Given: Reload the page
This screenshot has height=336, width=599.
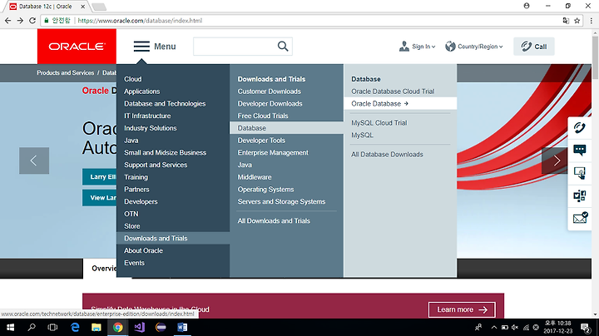Looking at the screenshot, I should click(x=32, y=21).
